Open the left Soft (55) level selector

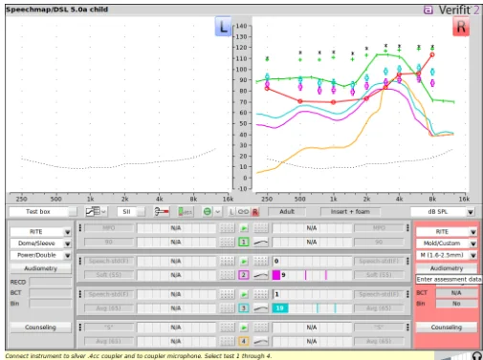pyautogui.click(x=109, y=275)
